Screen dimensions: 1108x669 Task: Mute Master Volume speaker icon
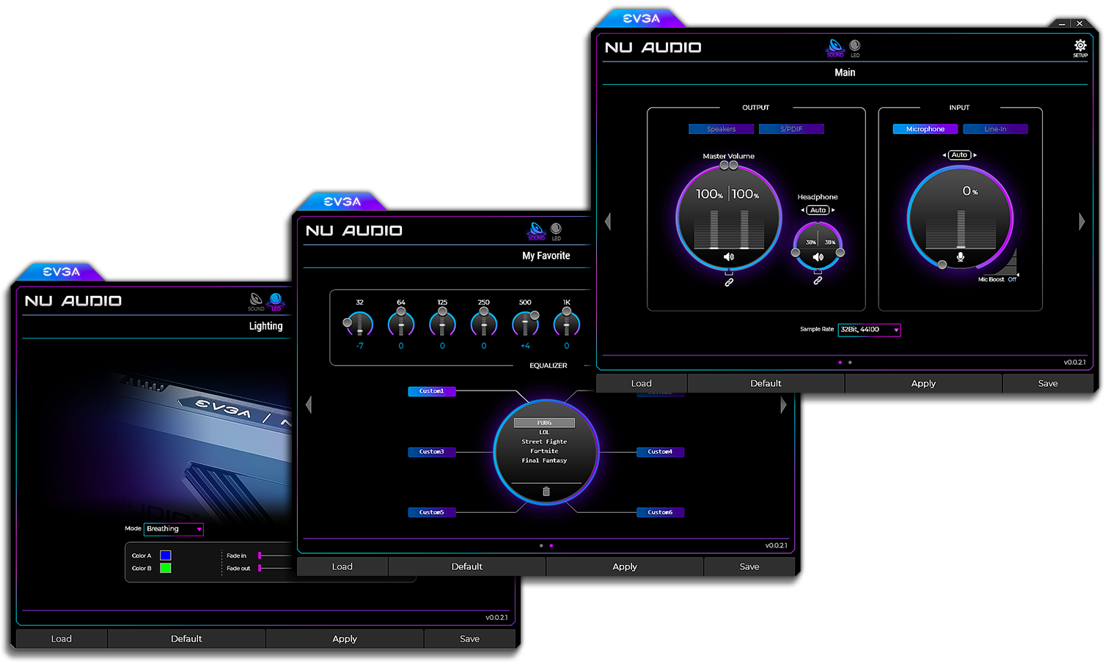(729, 257)
